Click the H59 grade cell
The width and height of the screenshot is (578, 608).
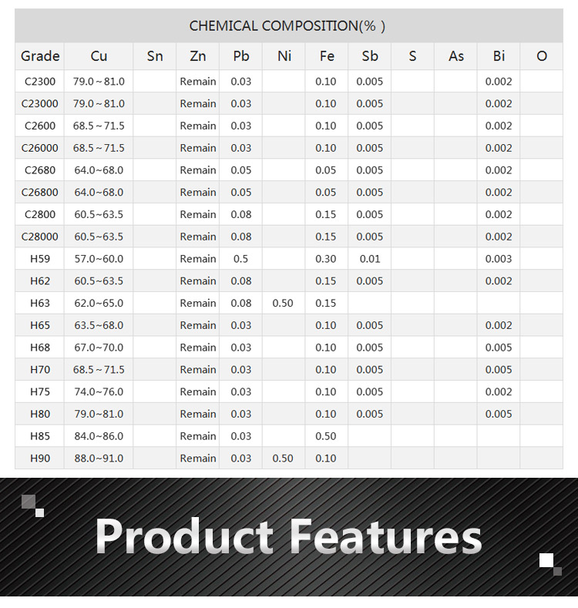40,259
